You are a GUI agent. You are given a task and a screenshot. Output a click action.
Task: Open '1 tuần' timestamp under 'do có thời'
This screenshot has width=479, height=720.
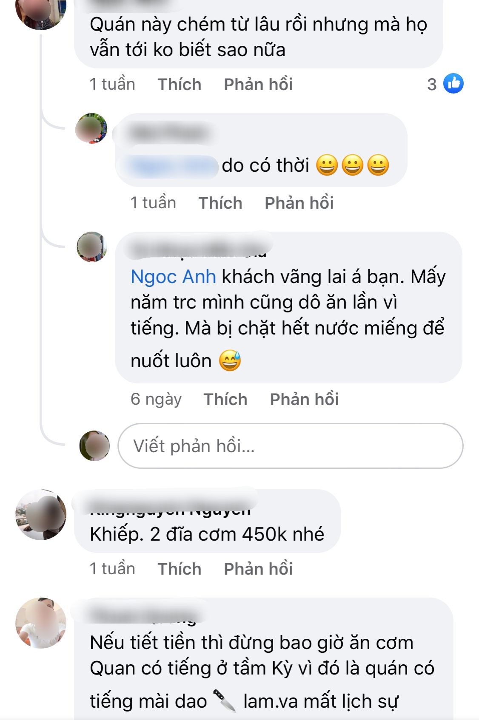coord(153,203)
